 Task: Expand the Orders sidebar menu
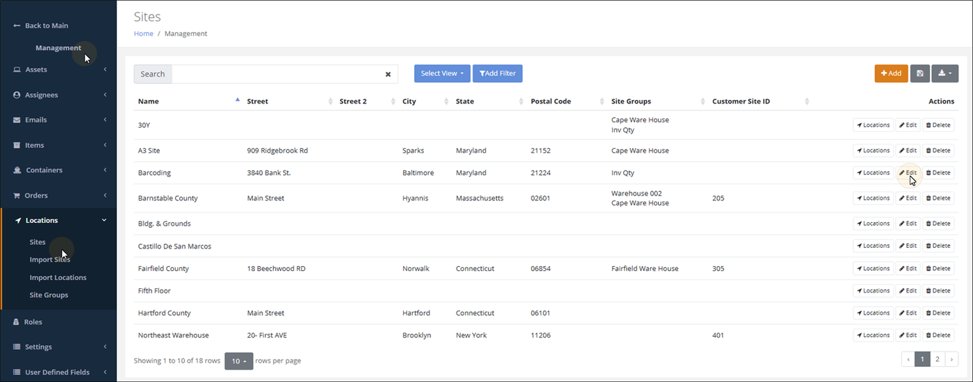click(58, 195)
